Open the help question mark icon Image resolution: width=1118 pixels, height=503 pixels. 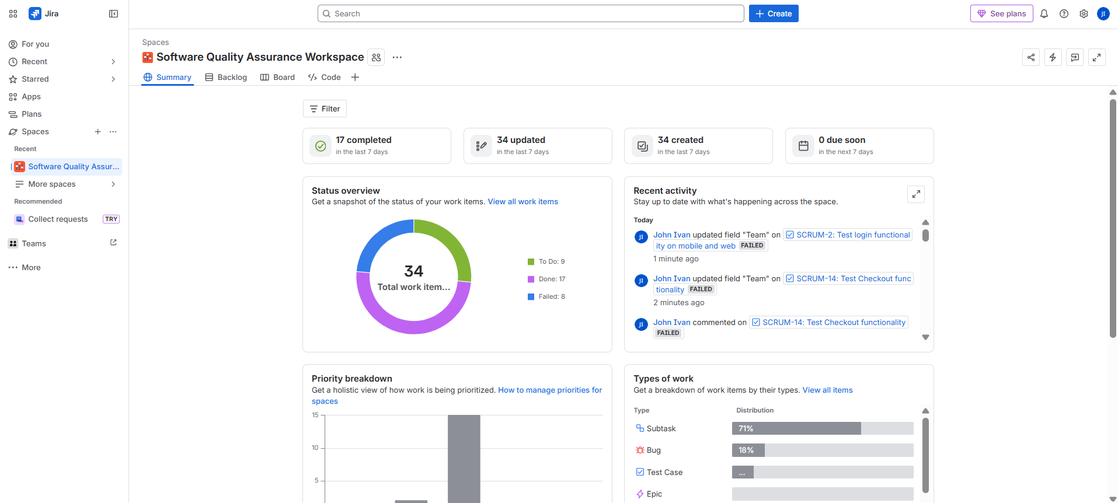pyautogui.click(x=1064, y=13)
